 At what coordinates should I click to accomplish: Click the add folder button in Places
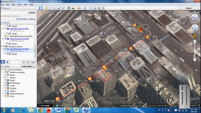coord(33,62)
